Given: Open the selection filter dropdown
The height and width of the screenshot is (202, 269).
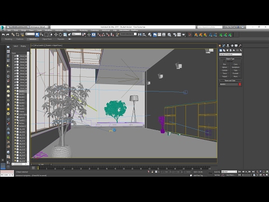Looking at the screenshot, I should point(30,34).
